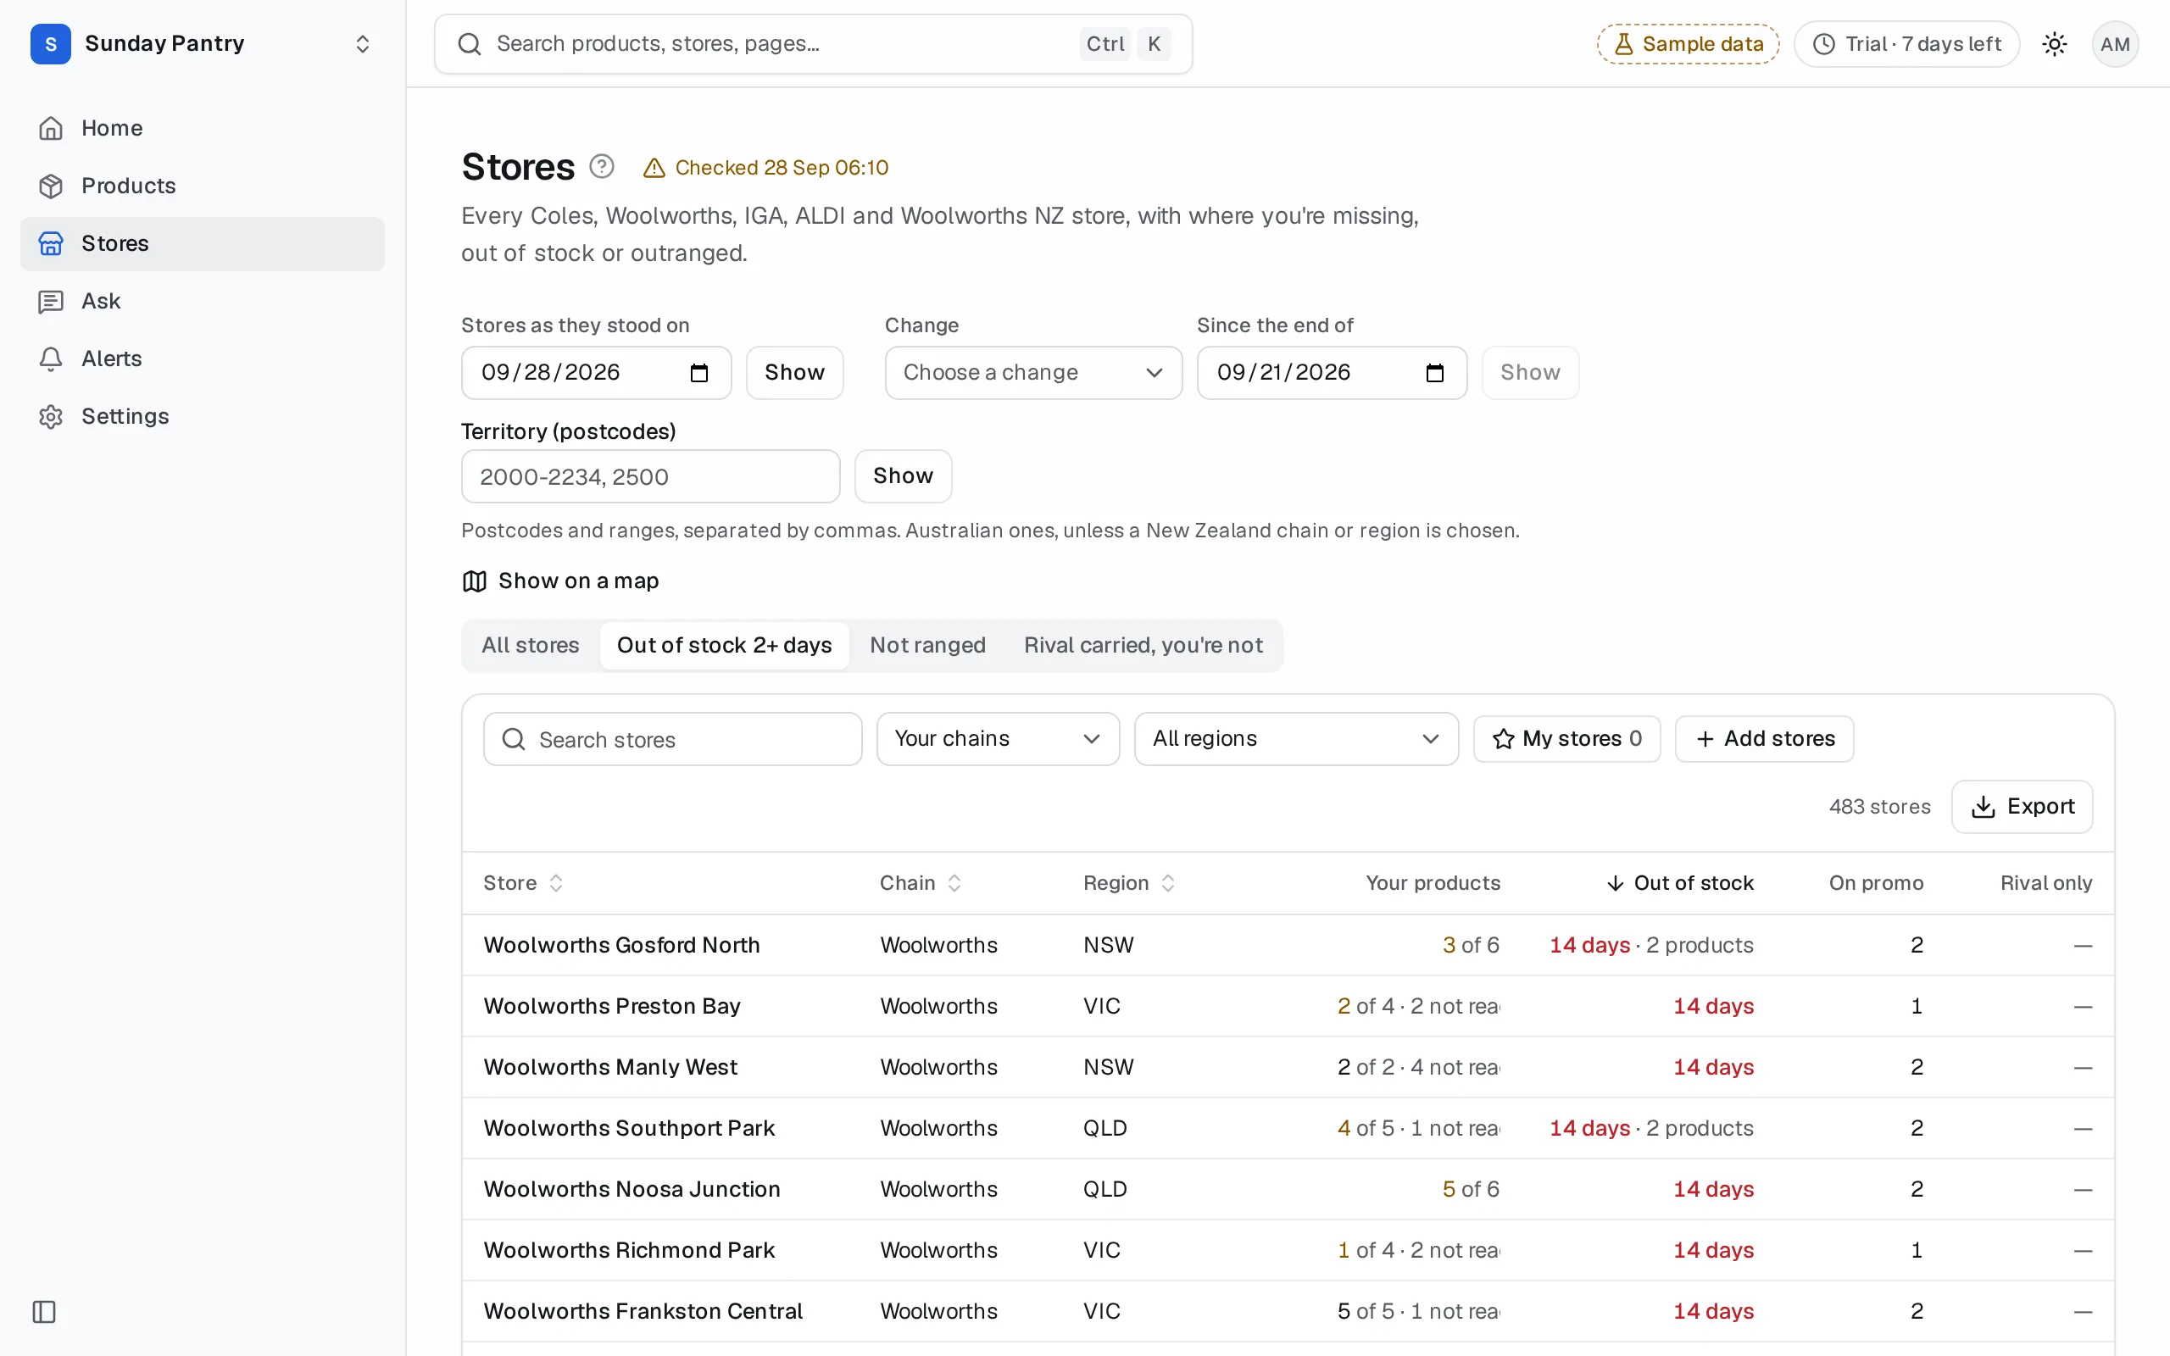Viewport: 2170px width, 1356px height.
Task: Switch to Rival carried, you're not tab
Action: pyautogui.click(x=1143, y=646)
